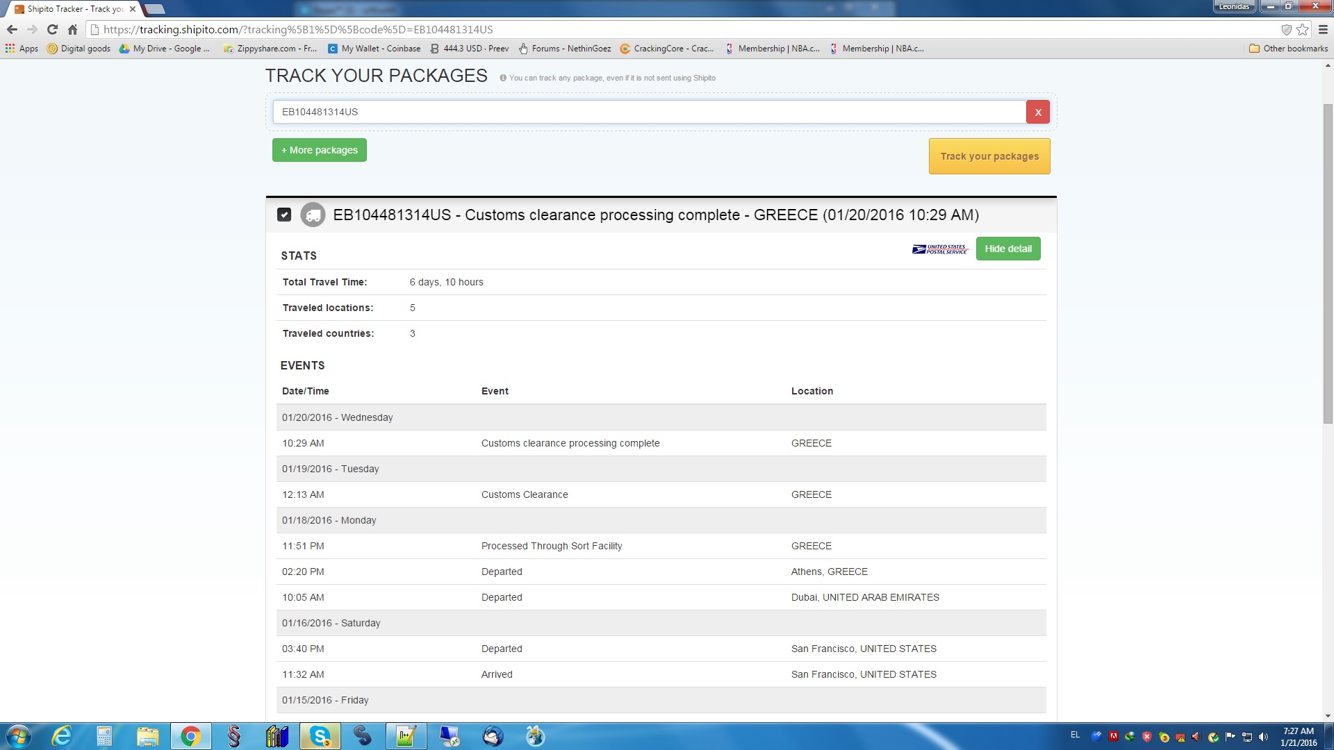Open a new browser tab
Screen dimensions: 1334x750
click(x=155, y=9)
